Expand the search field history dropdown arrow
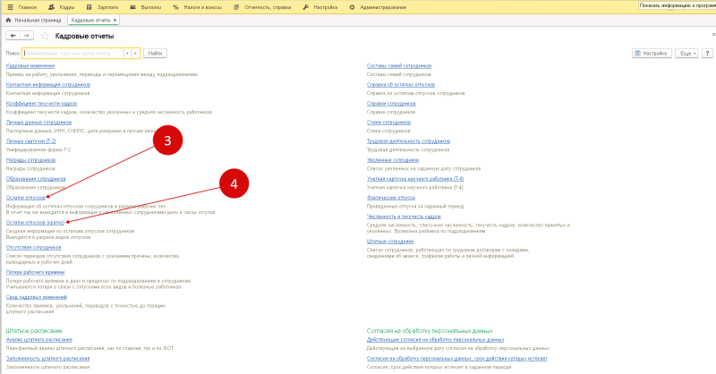Viewport: 716px width, 374px height. (x=127, y=54)
